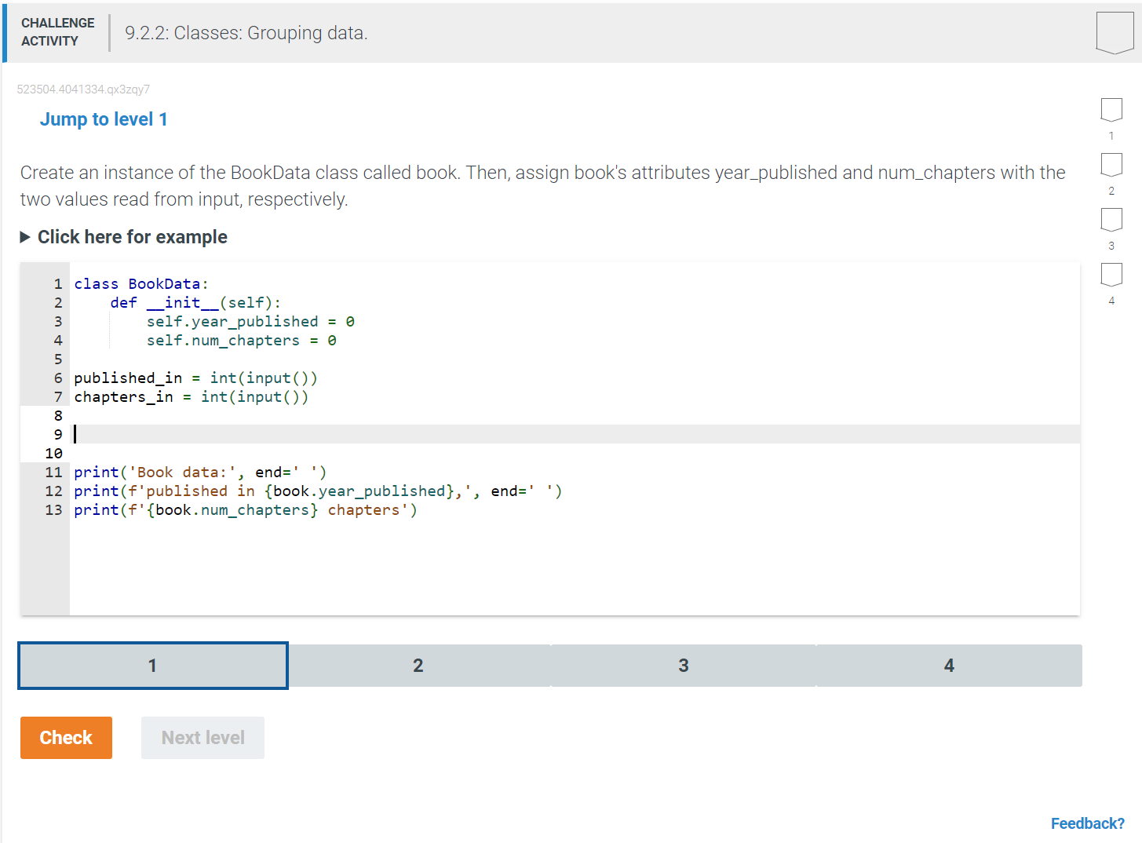The image size is (1142, 843).
Task: Open the Jump to level 1 link
Action: click(103, 119)
